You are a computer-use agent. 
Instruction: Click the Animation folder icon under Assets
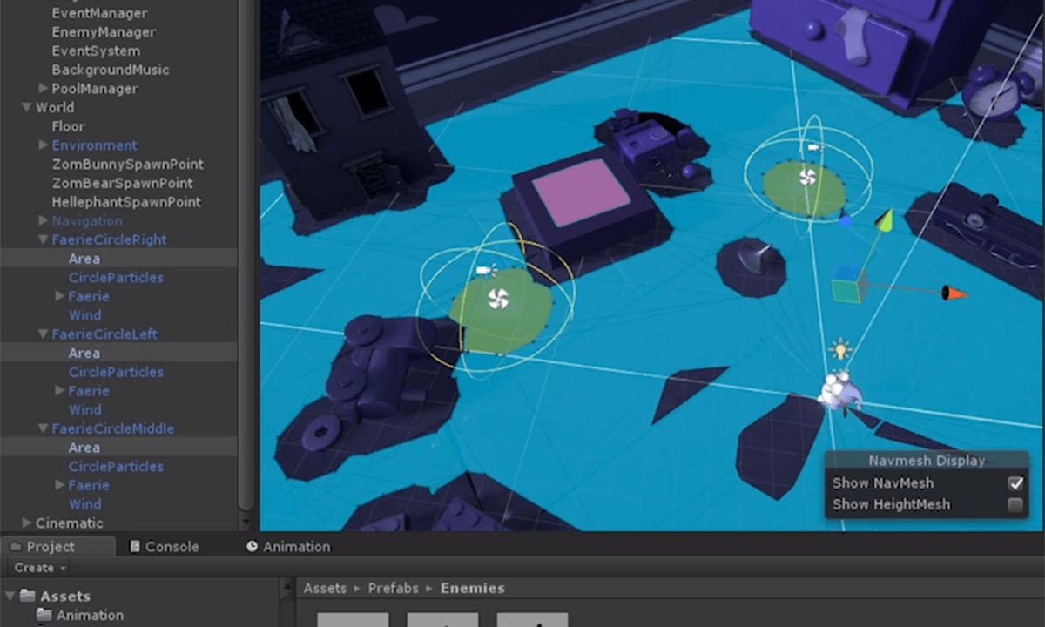44,616
